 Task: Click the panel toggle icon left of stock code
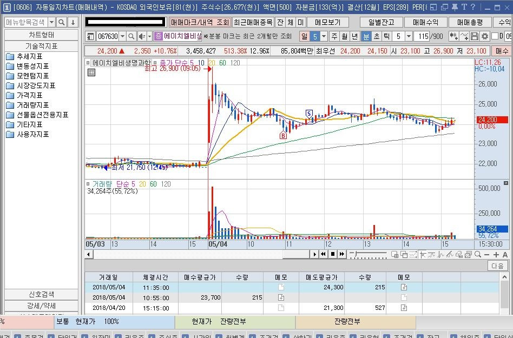coord(90,36)
